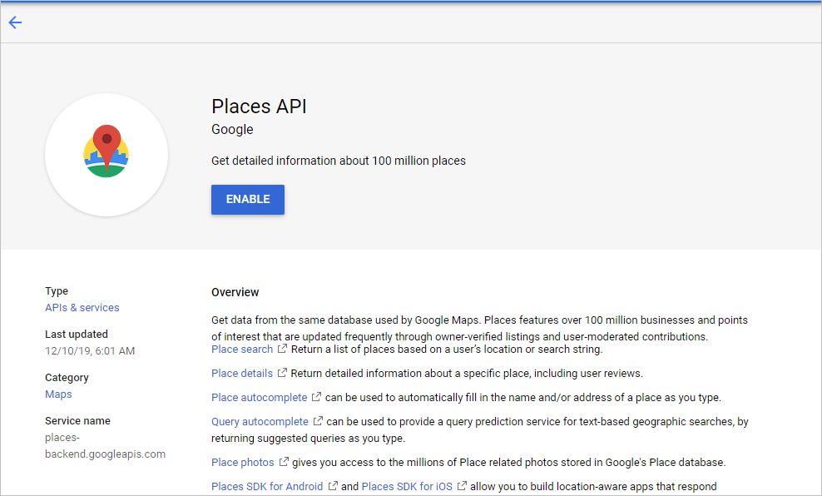The height and width of the screenshot is (496, 822).
Task: Open the APIs & services link under Type
Action: pyautogui.click(x=82, y=307)
